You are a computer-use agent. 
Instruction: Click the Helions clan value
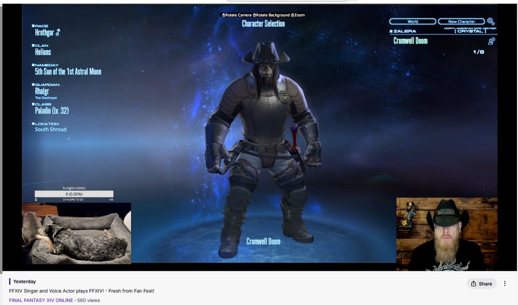pos(43,52)
